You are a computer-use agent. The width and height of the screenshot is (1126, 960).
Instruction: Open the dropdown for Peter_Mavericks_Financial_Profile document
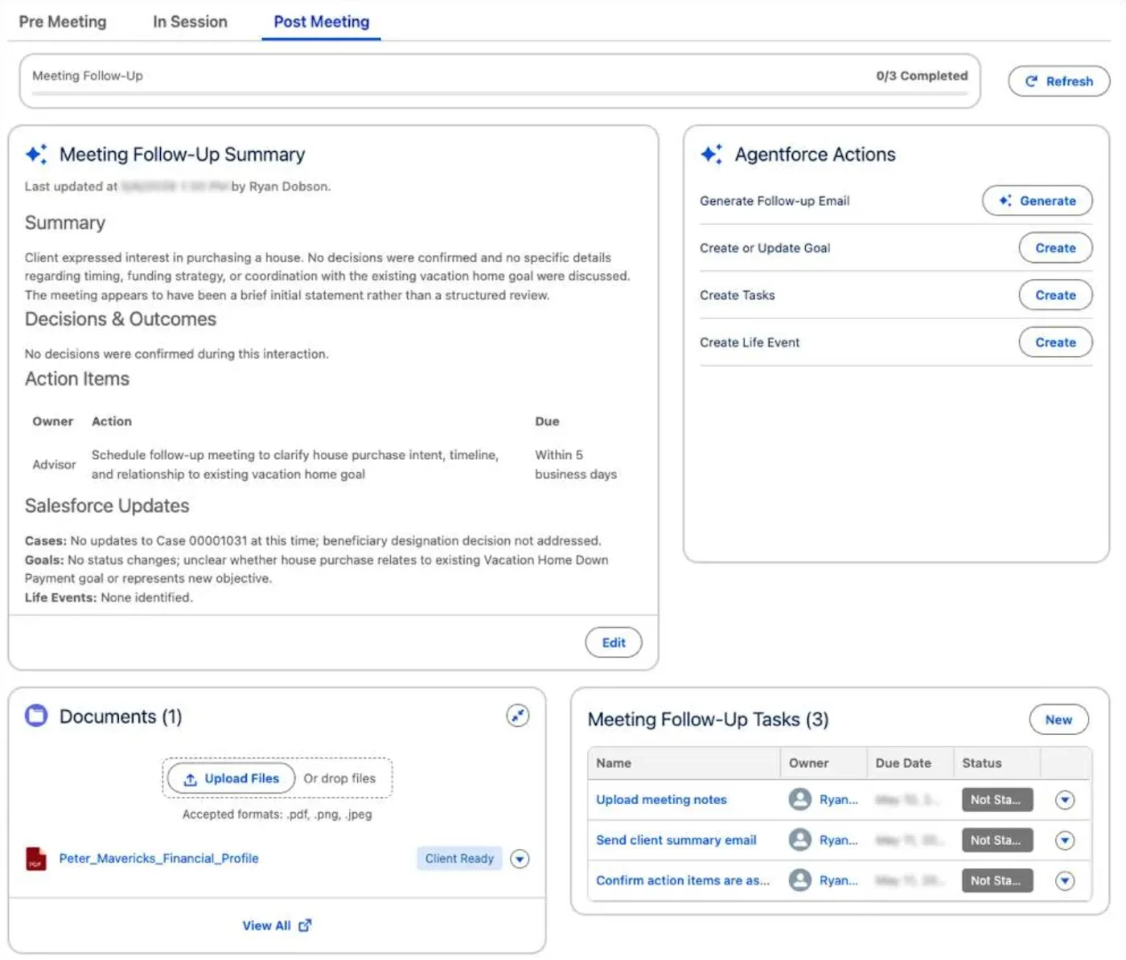(x=520, y=859)
